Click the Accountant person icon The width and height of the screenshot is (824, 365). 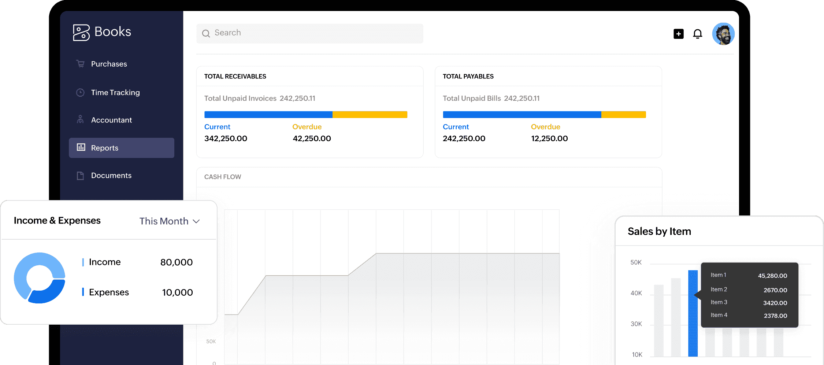click(80, 120)
